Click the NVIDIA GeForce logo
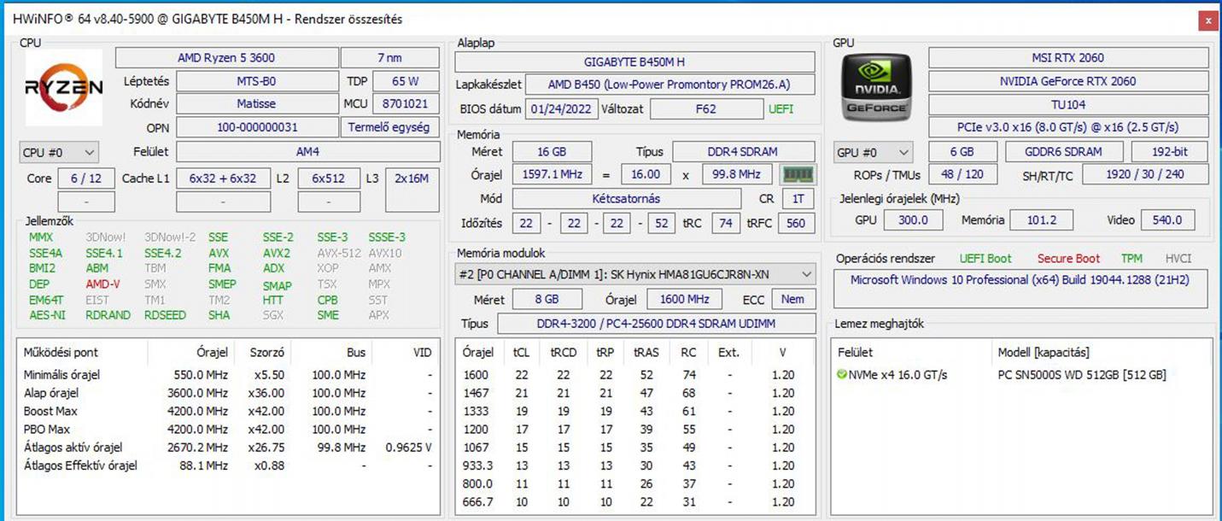This screenshot has width=1222, height=521. tap(876, 87)
